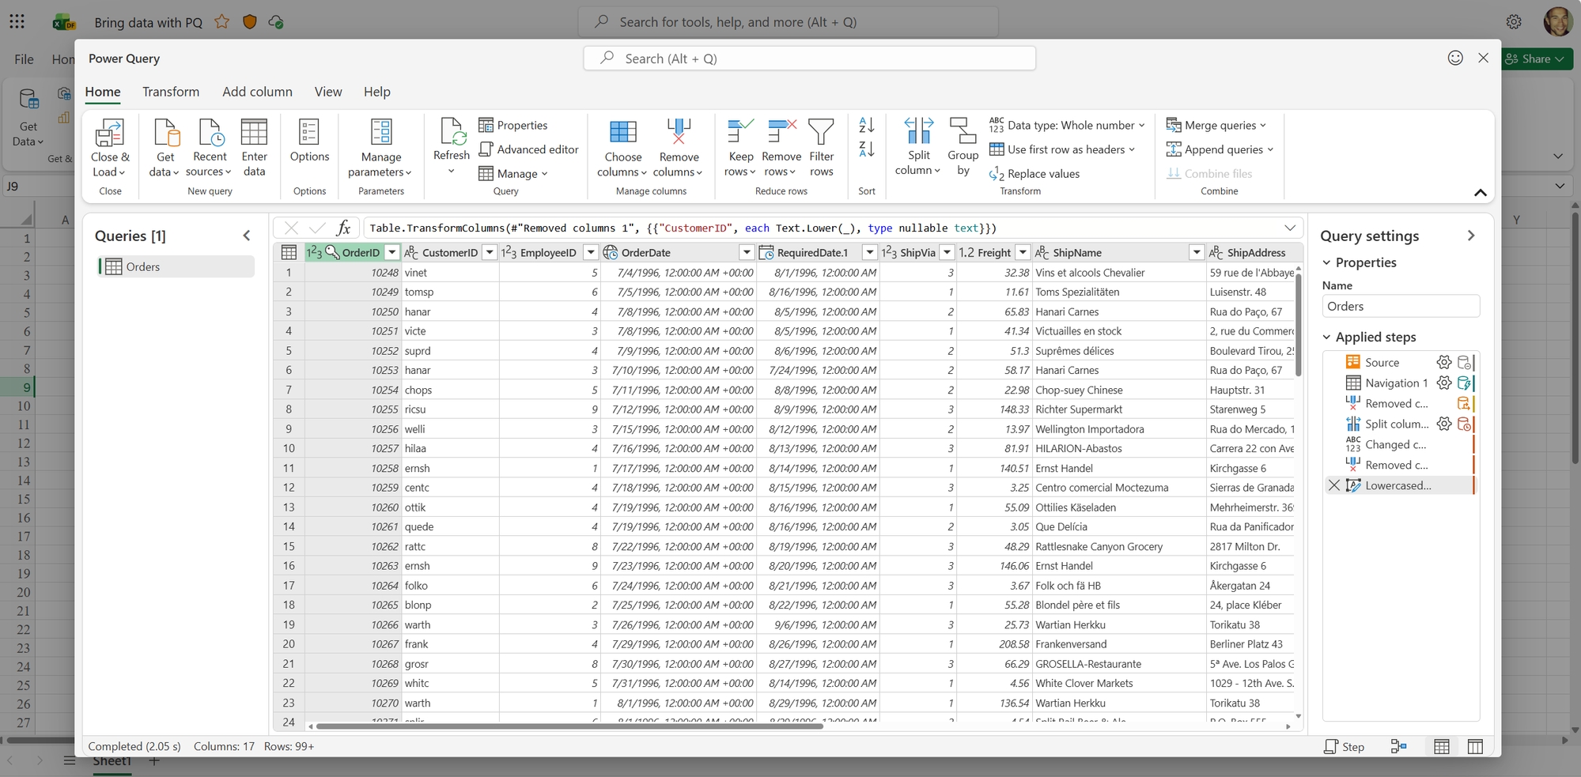This screenshot has width=1581, height=777.
Task: Open Manage parameters
Action: (380, 146)
